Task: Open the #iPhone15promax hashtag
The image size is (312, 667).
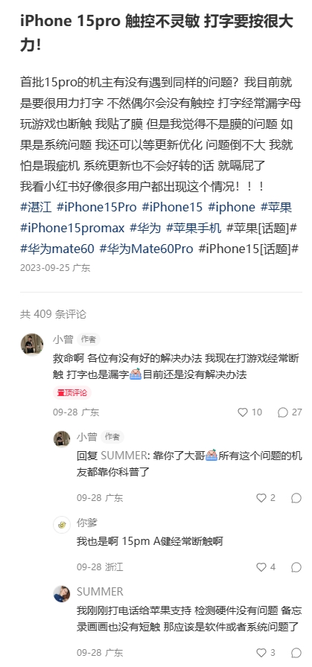Action: click(x=72, y=228)
